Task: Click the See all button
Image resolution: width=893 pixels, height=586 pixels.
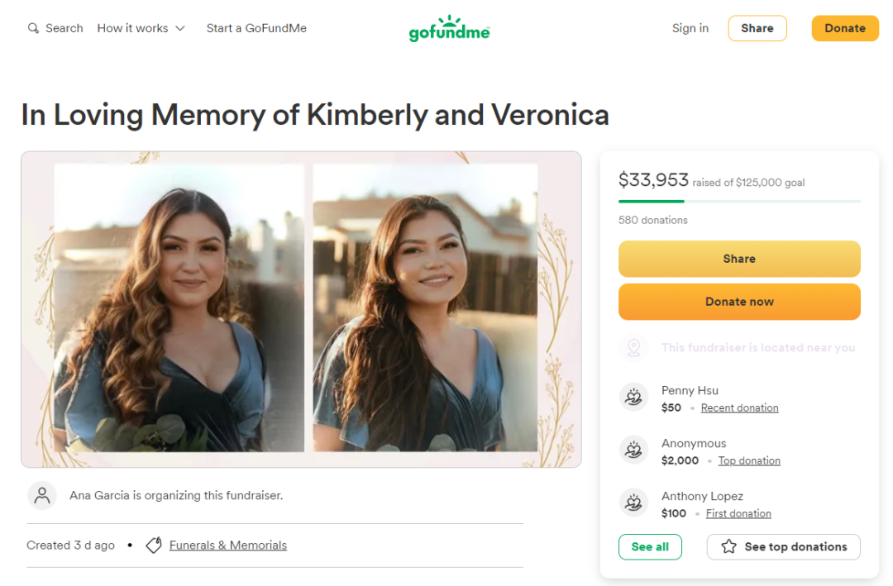Action: [x=650, y=546]
